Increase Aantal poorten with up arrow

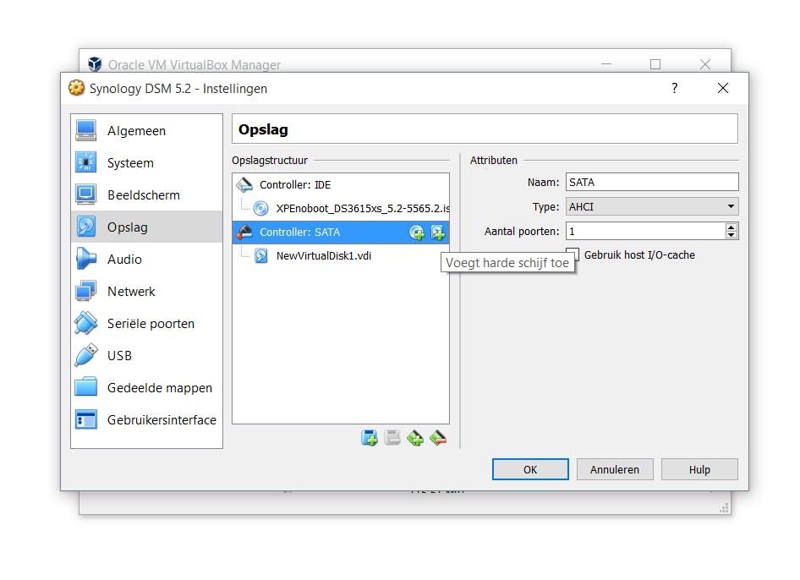click(x=732, y=227)
